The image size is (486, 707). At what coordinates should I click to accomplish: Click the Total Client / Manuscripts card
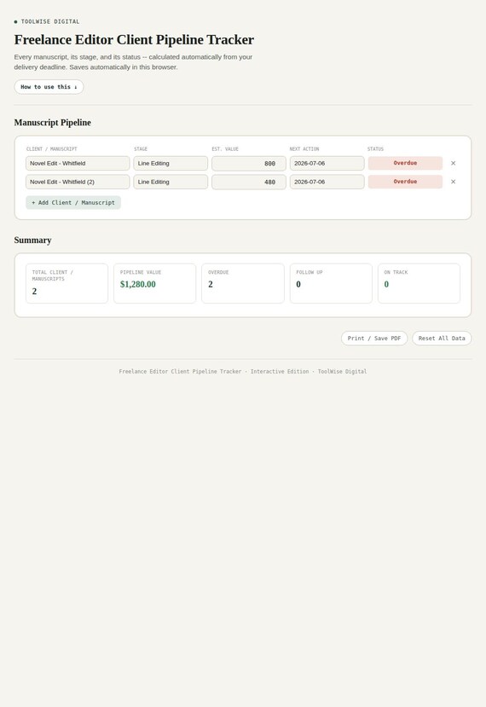point(67,283)
